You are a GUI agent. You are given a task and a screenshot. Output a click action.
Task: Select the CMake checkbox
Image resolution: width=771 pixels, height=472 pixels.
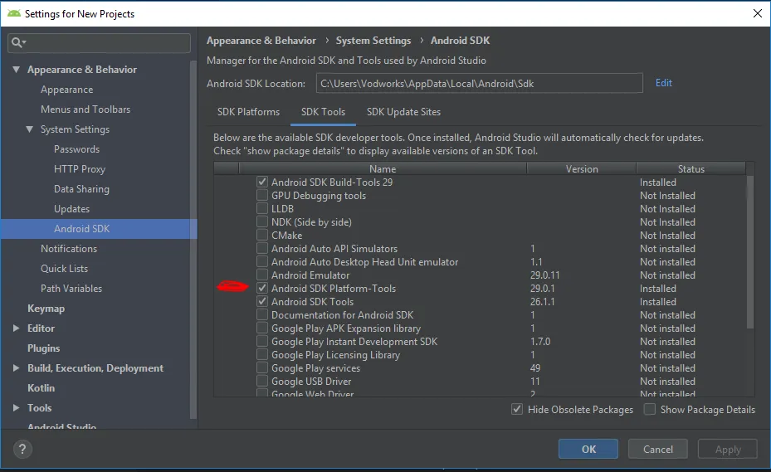262,235
